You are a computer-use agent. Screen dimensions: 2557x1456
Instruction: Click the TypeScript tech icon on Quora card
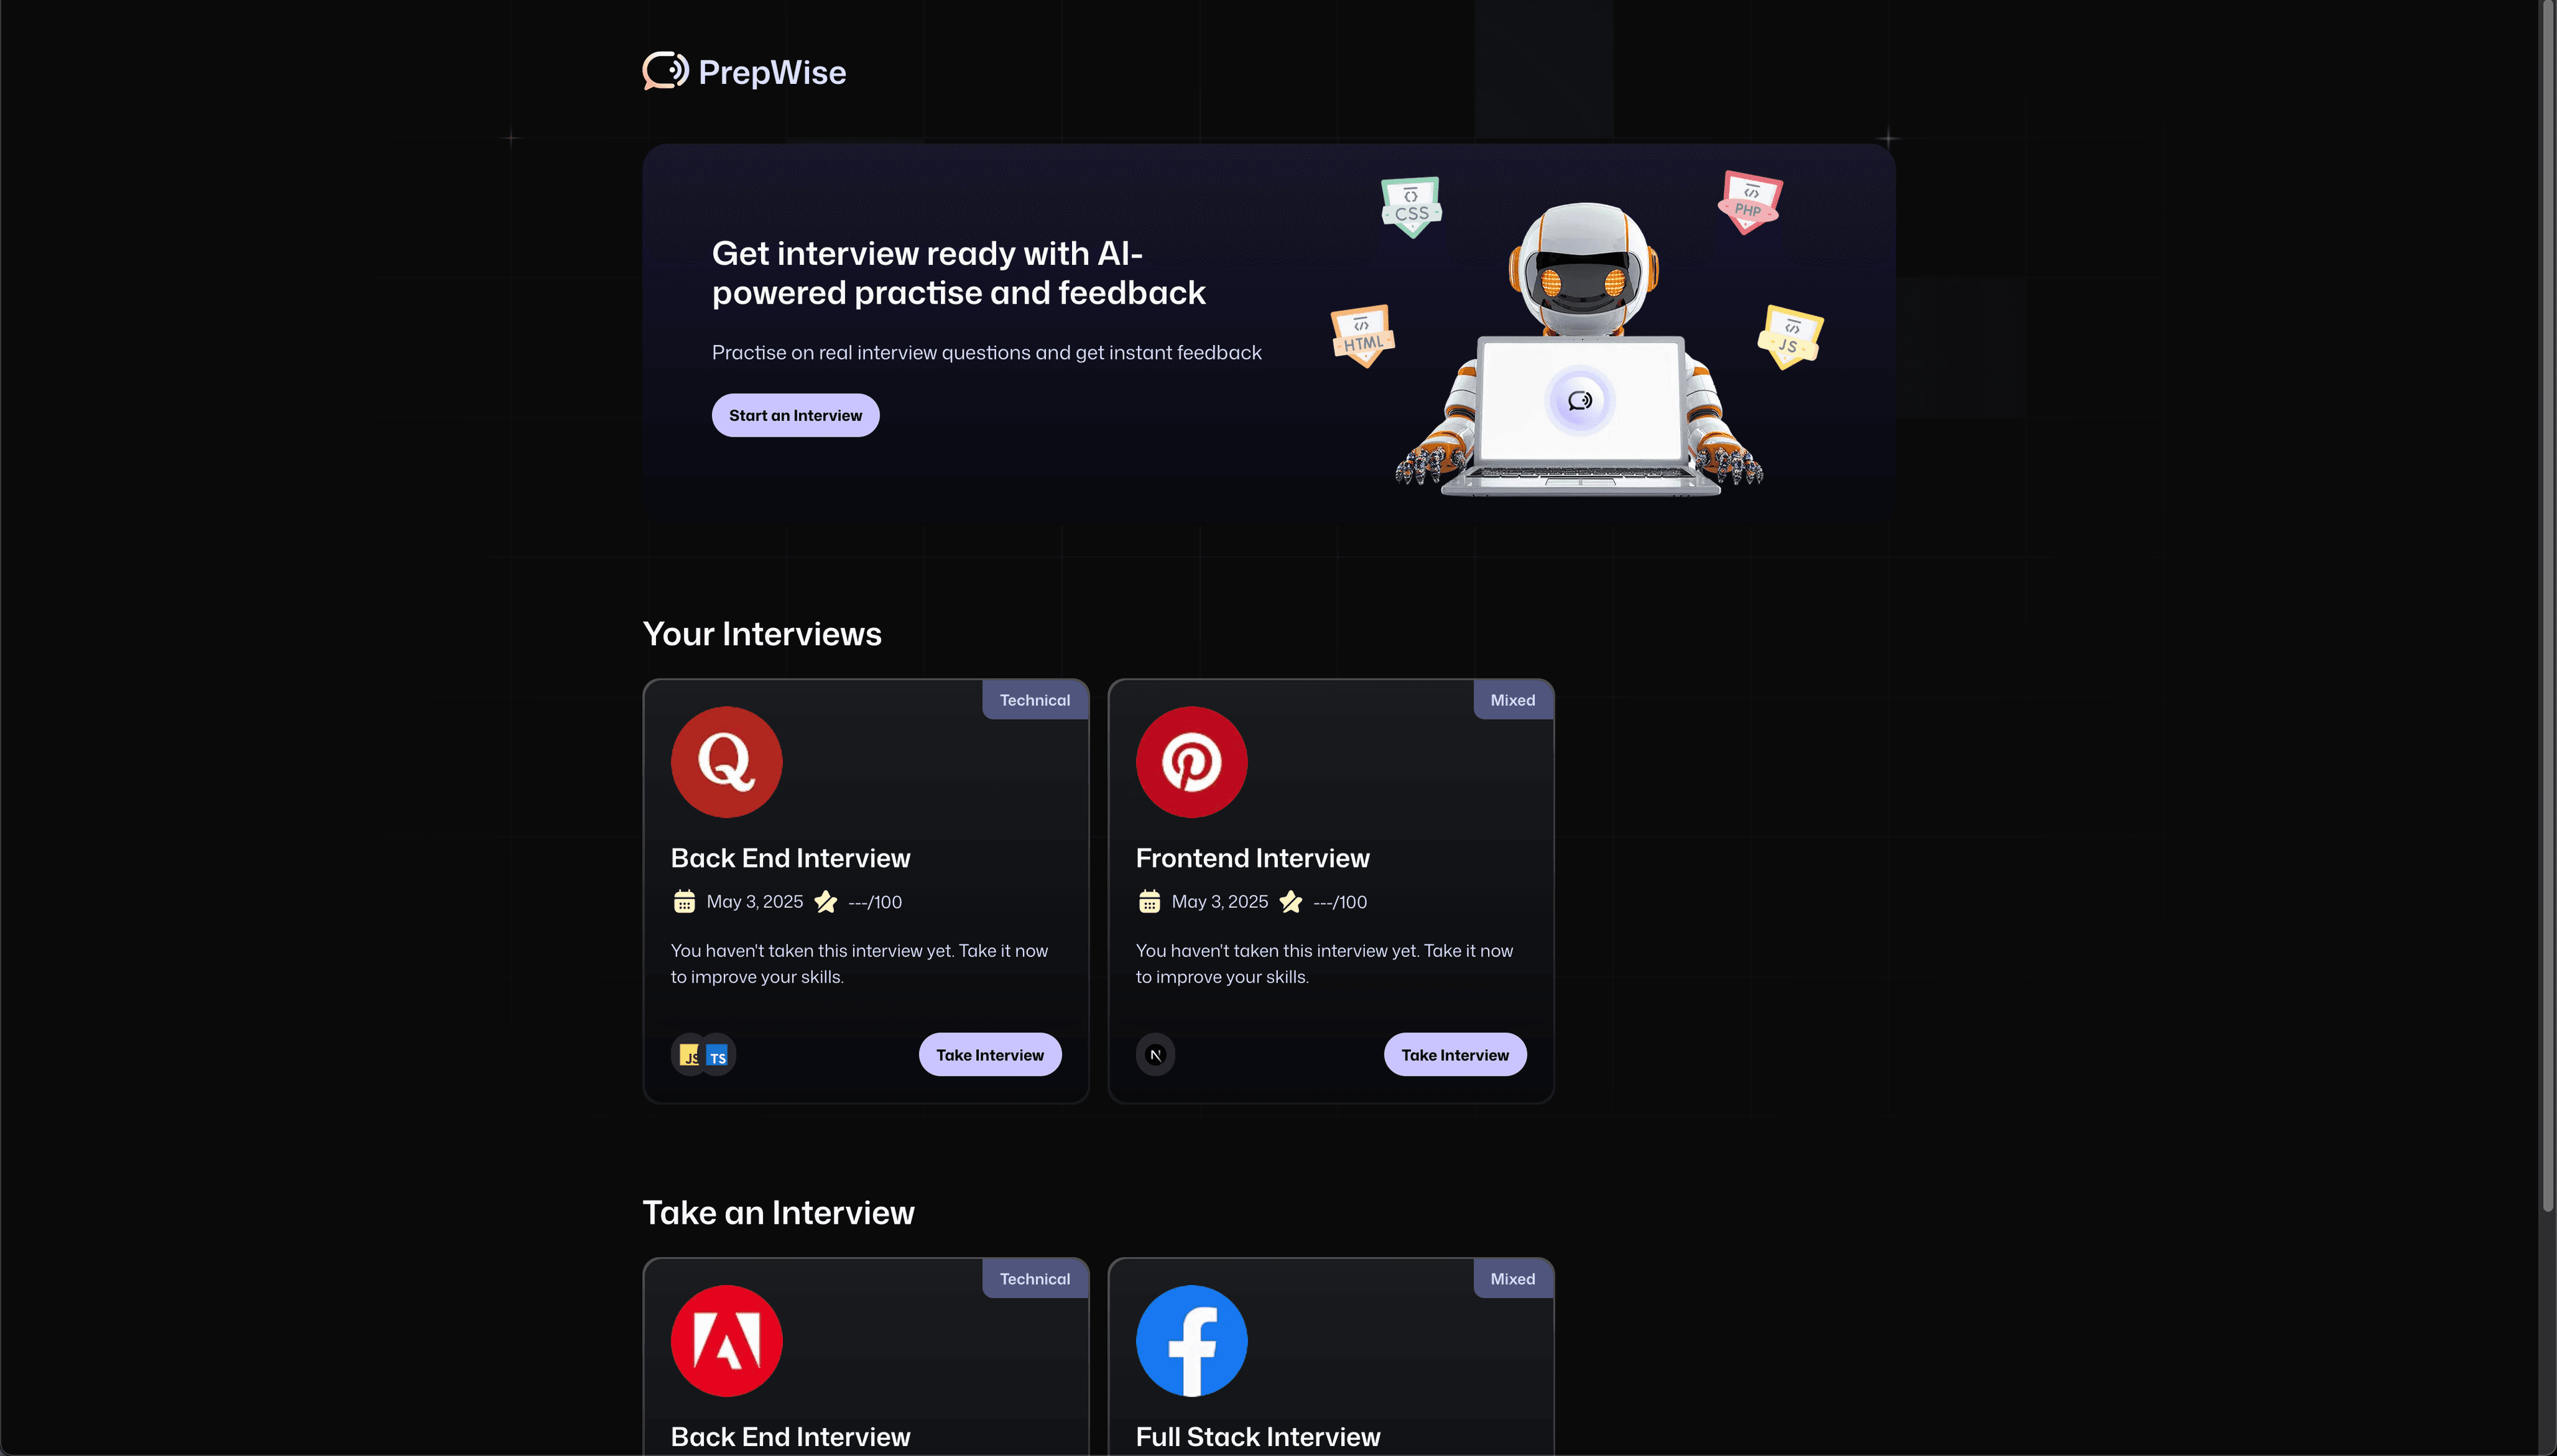pyautogui.click(x=717, y=1055)
